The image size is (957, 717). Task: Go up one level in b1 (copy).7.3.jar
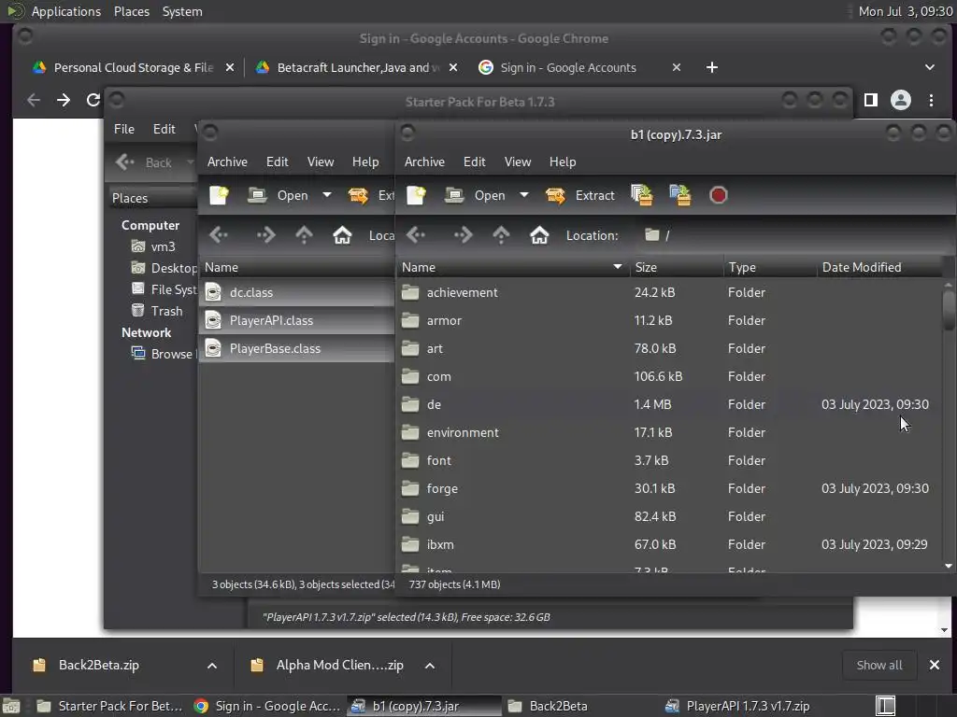click(501, 235)
